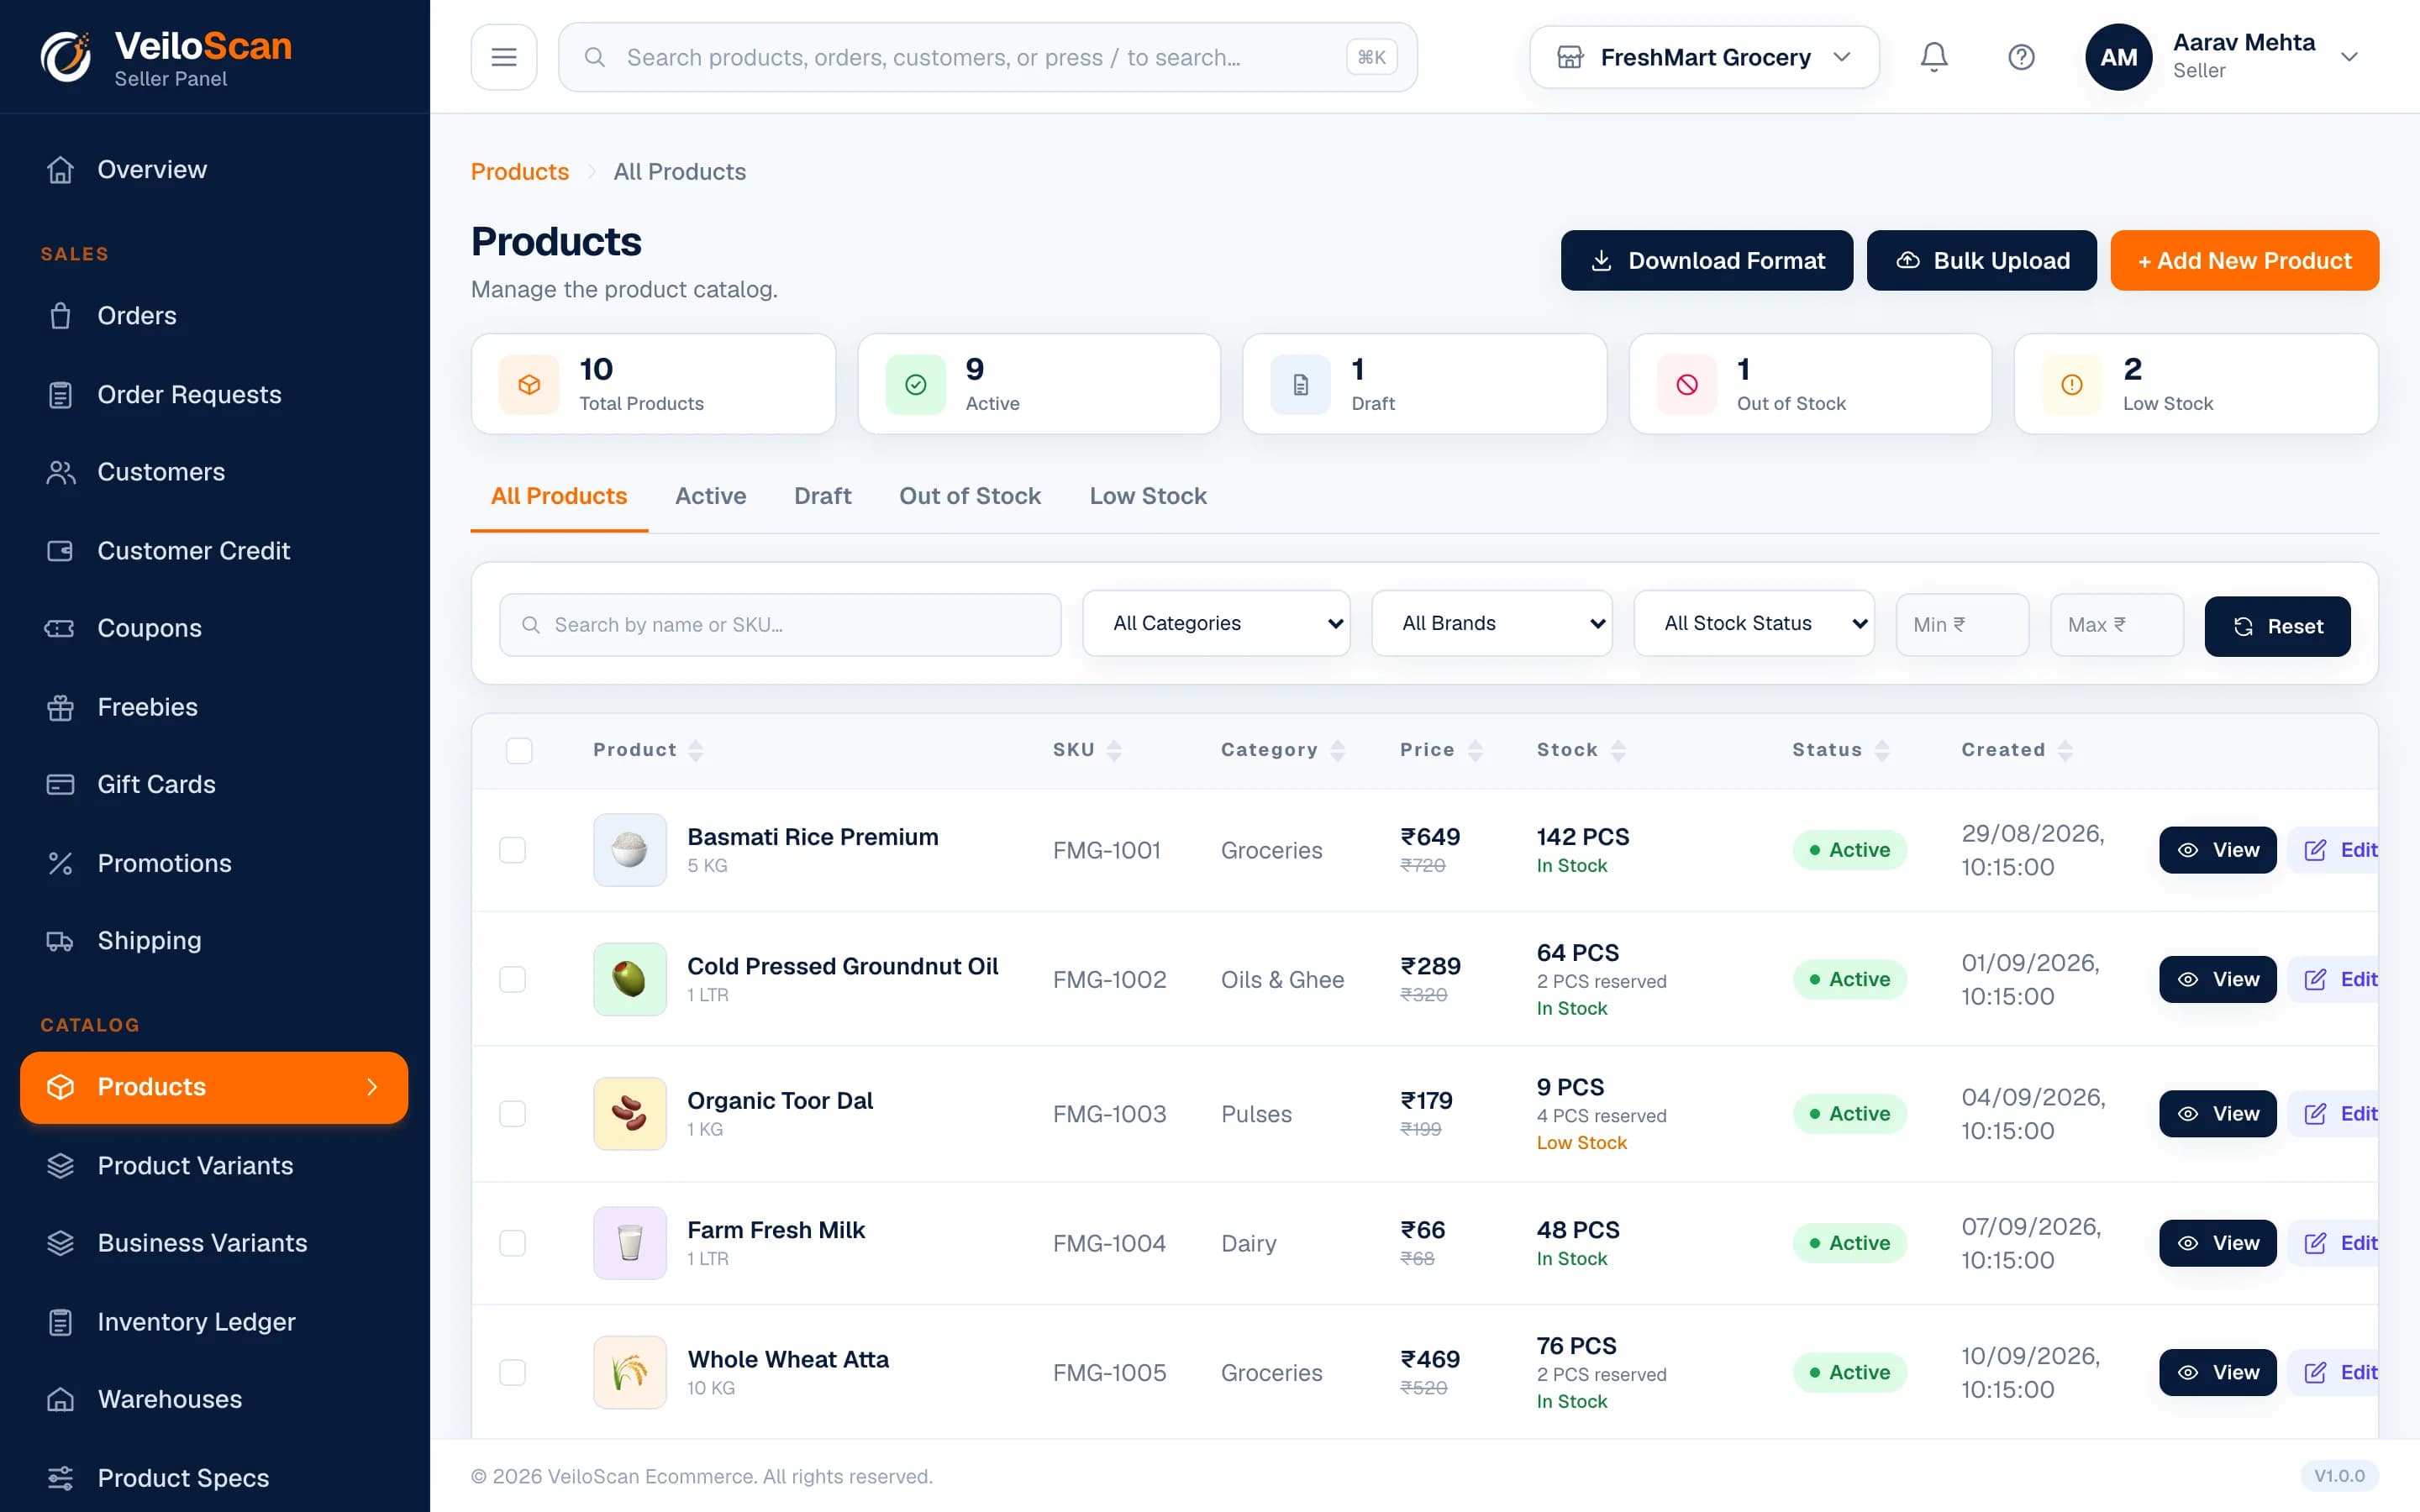Viewport: 2420px width, 1512px height.
Task: Click the Draft document stat icon
Action: (x=1300, y=384)
